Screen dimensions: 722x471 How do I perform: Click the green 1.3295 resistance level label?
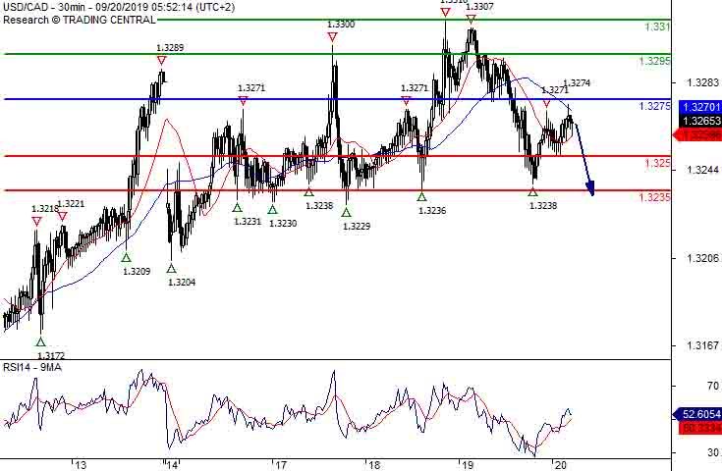point(655,61)
